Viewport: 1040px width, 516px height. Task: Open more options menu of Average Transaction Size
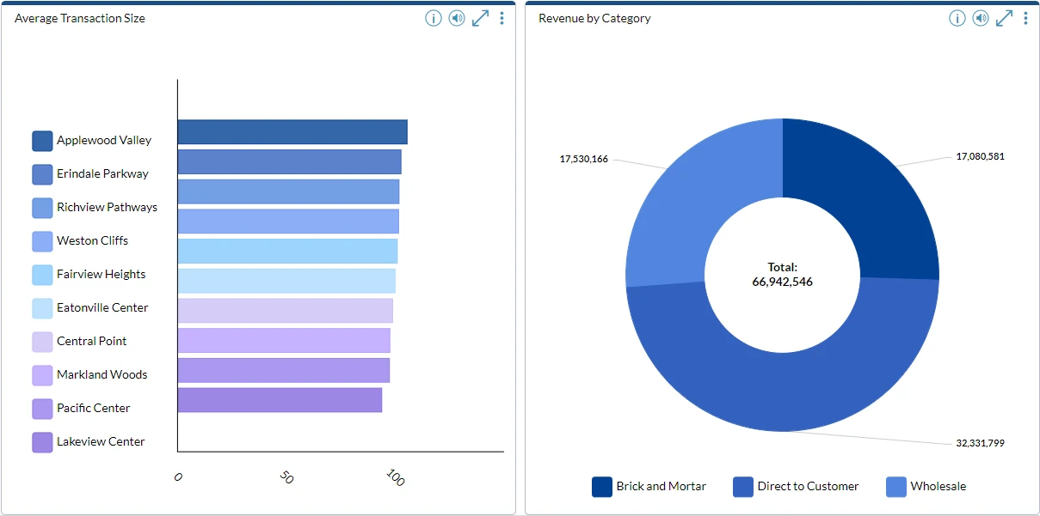pos(502,18)
